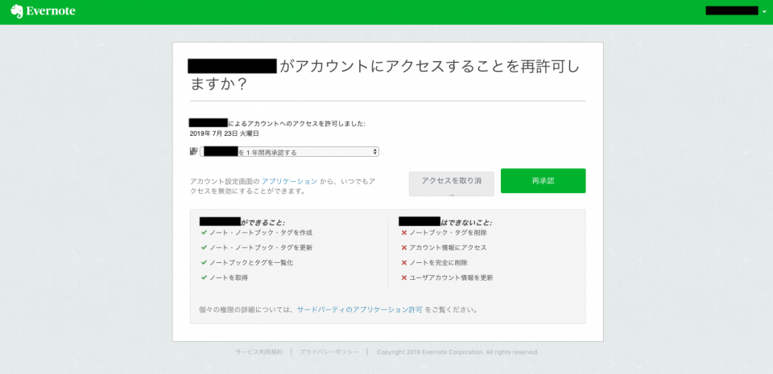Open the 1年間再承認する duration dropdown

point(289,152)
